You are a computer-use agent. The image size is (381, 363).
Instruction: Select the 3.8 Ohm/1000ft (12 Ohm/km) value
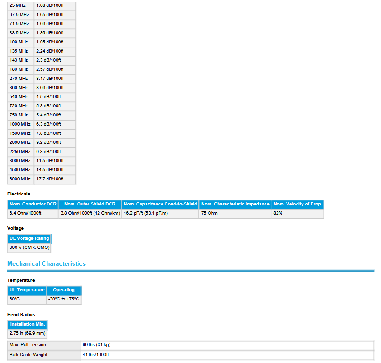pyautogui.click(x=90, y=214)
